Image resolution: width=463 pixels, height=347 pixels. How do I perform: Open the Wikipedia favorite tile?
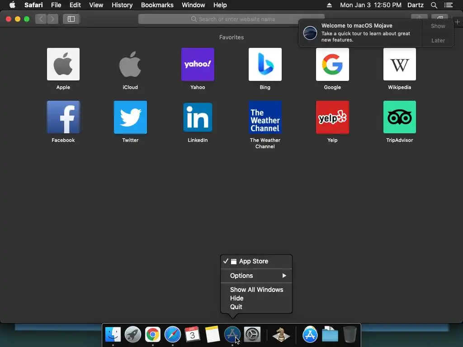tap(400, 64)
